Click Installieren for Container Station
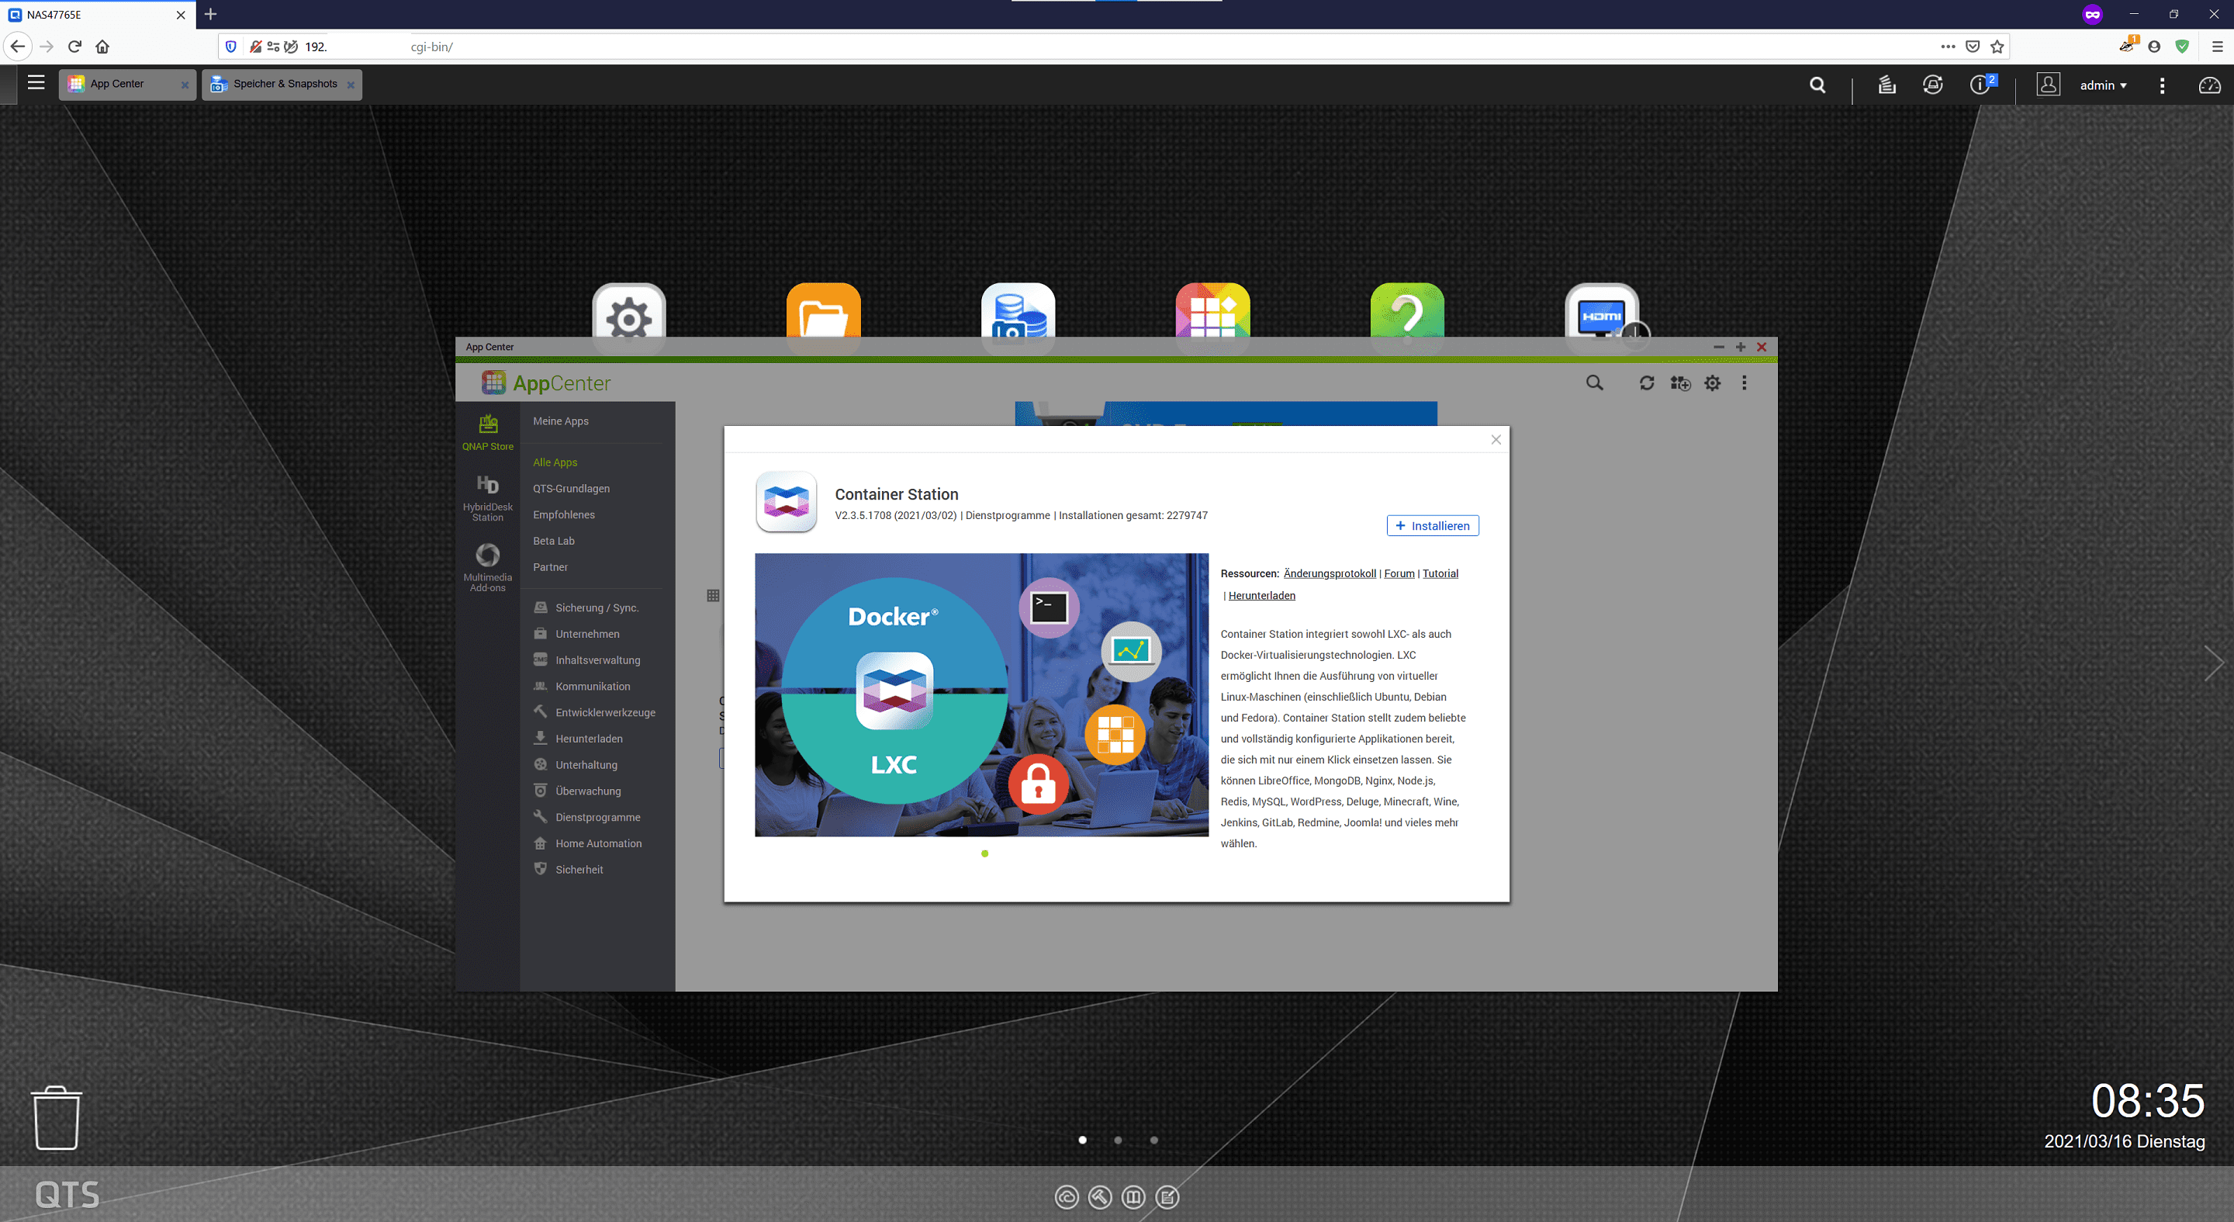The height and width of the screenshot is (1222, 2234). click(x=1432, y=525)
